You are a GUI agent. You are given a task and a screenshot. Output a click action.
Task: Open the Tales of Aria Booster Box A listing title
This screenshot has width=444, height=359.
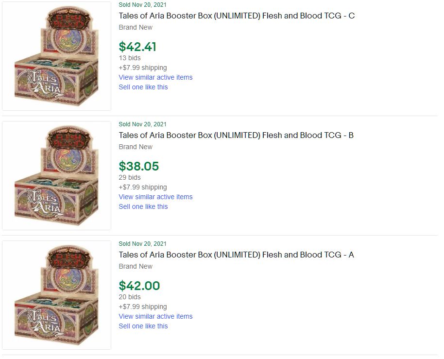236,255
